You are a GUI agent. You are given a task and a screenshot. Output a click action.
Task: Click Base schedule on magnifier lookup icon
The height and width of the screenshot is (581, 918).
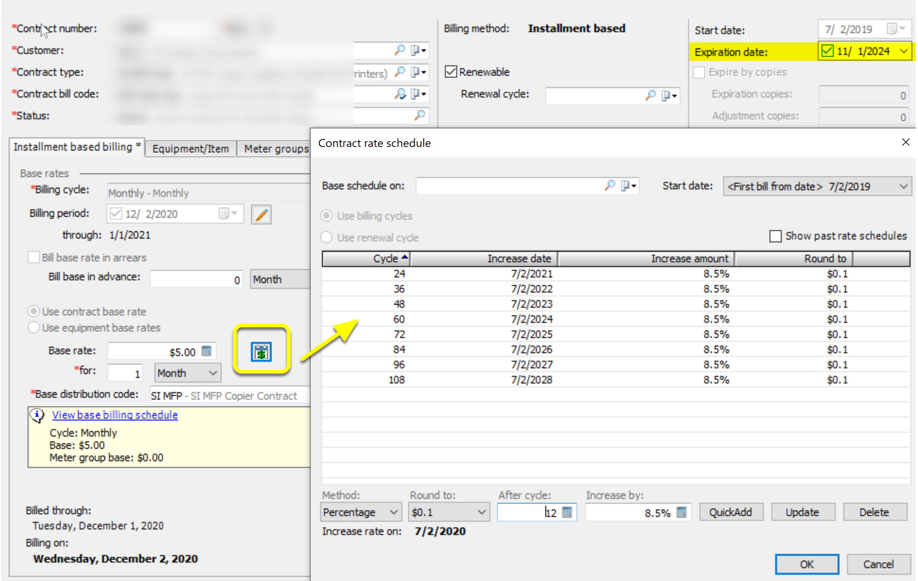[610, 186]
